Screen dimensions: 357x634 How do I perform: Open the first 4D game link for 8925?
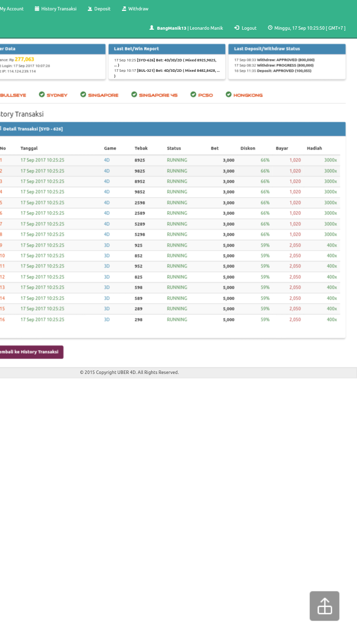[x=107, y=160]
